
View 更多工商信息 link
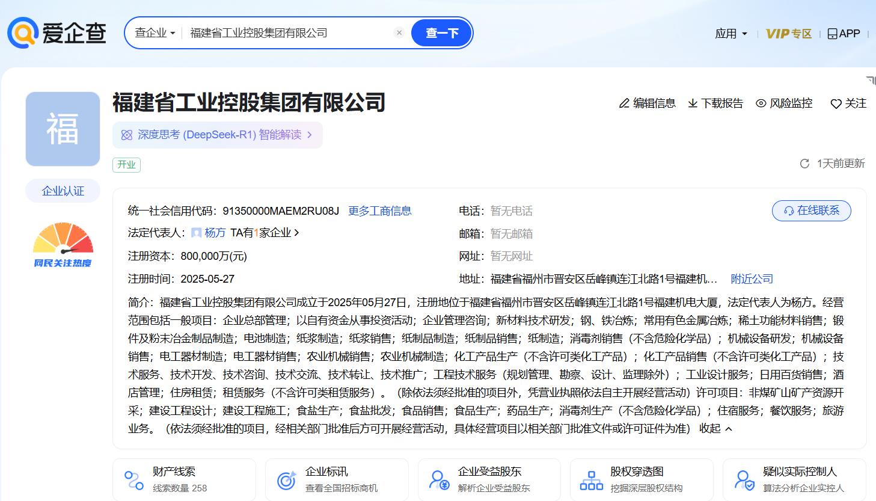pyautogui.click(x=380, y=211)
